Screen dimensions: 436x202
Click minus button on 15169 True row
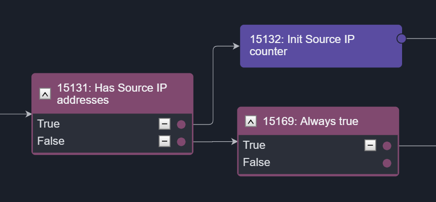(x=370, y=145)
